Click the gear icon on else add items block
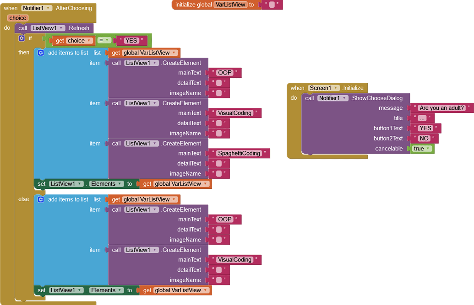This screenshot has width=474, height=305. point(41,199)
